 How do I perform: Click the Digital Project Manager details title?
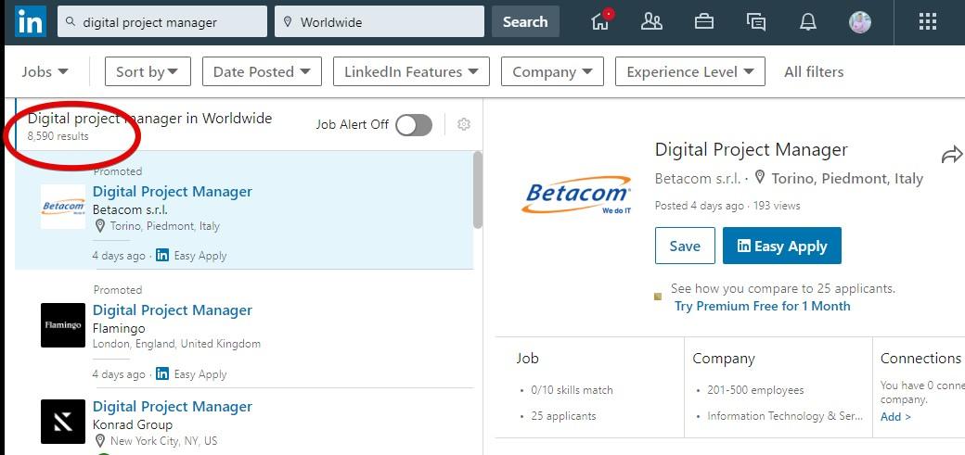point(752,150)
